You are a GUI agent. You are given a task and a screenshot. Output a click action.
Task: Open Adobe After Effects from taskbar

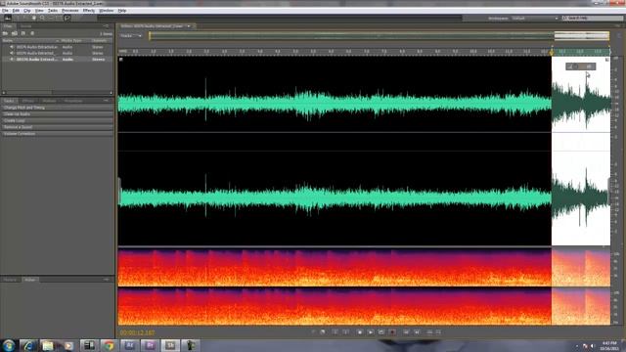click(x=129, y=345)
